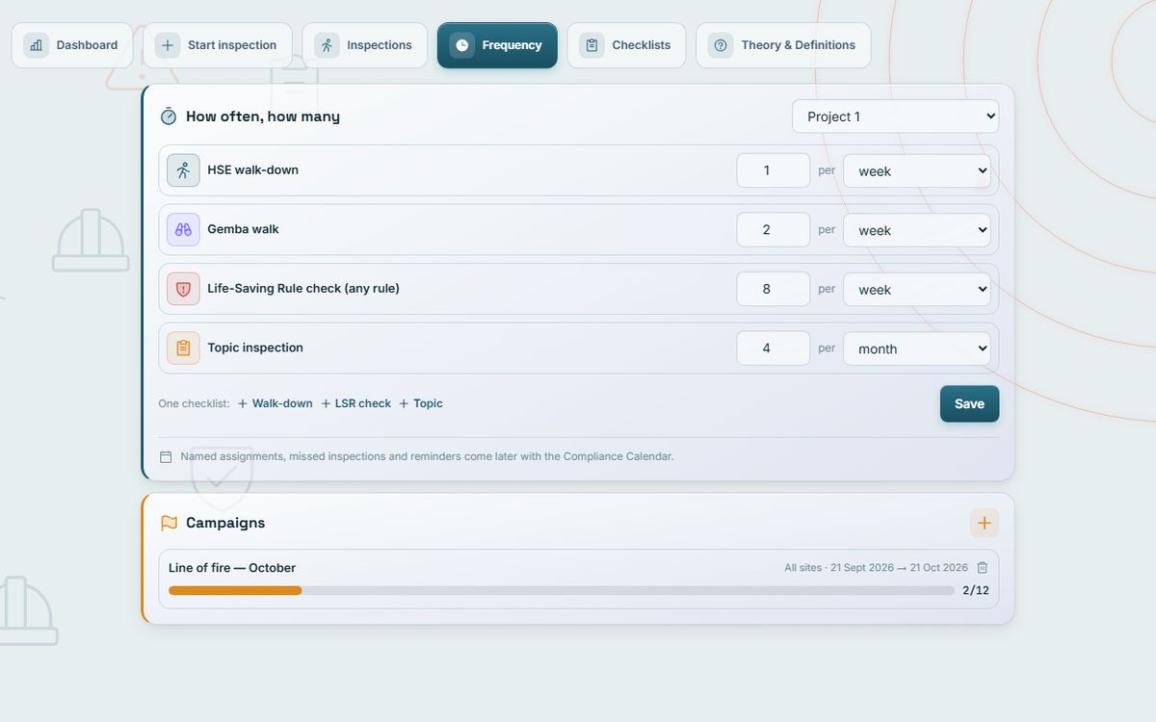Add an LSR check checklist
The width and height of the screenshot is (1156, 722).
coord(356,403)
